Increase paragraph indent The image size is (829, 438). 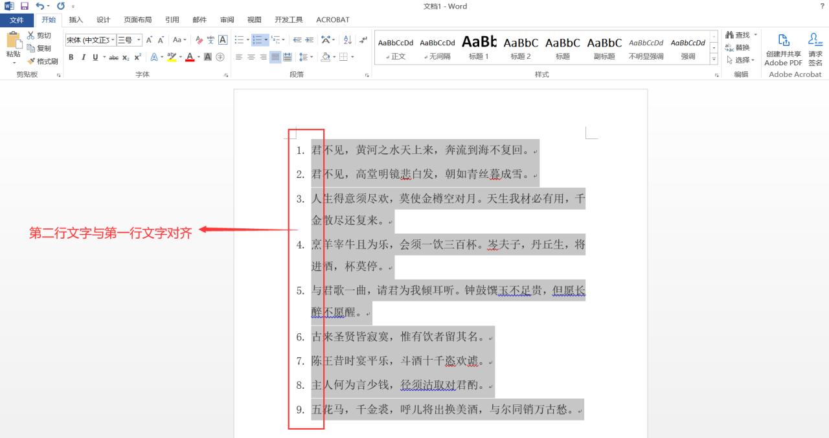[x=310, y=40]
